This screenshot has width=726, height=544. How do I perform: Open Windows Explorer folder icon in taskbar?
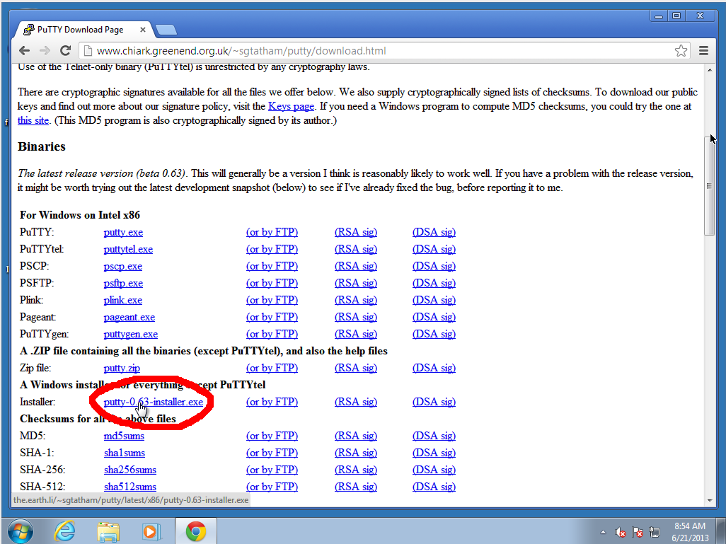coord(108,531)
